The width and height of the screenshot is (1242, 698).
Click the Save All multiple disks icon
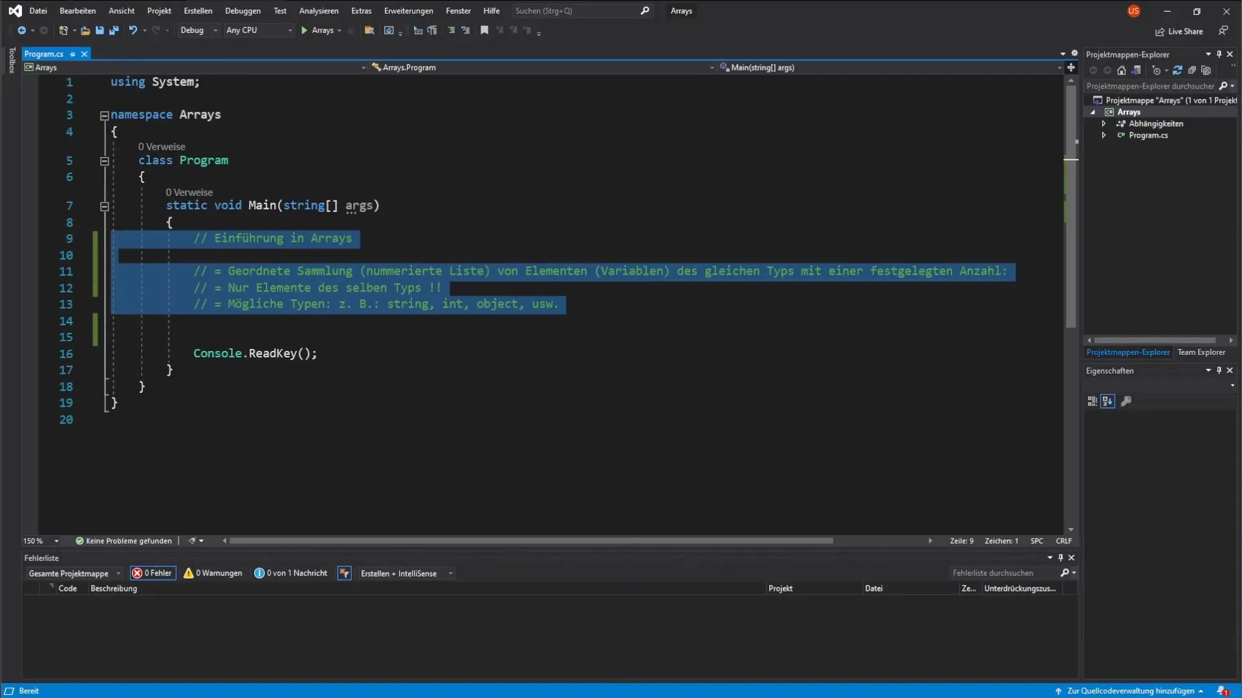coord(114,30)
